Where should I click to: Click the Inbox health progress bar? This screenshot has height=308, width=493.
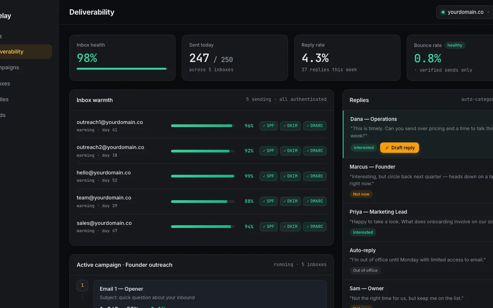point(122,69)
